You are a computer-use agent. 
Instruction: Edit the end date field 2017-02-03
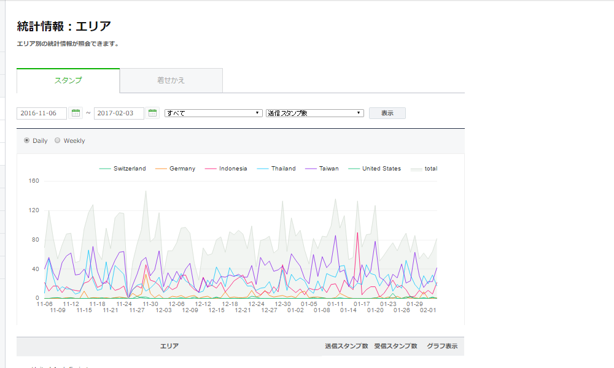click(119, 113)
